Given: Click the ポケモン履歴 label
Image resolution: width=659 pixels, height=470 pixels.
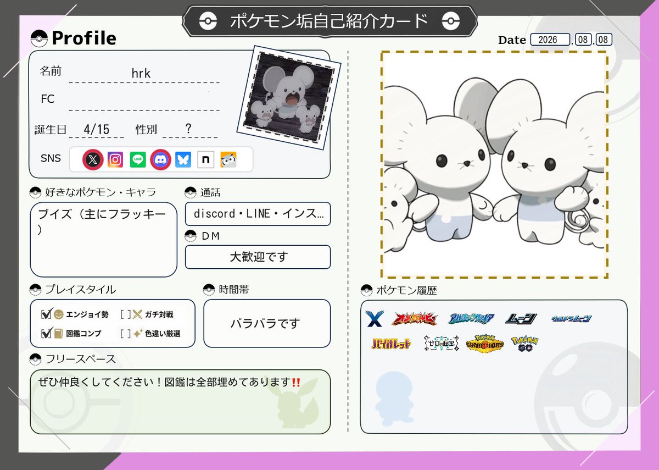Looking at the screenshot, I should pos(407,290).
